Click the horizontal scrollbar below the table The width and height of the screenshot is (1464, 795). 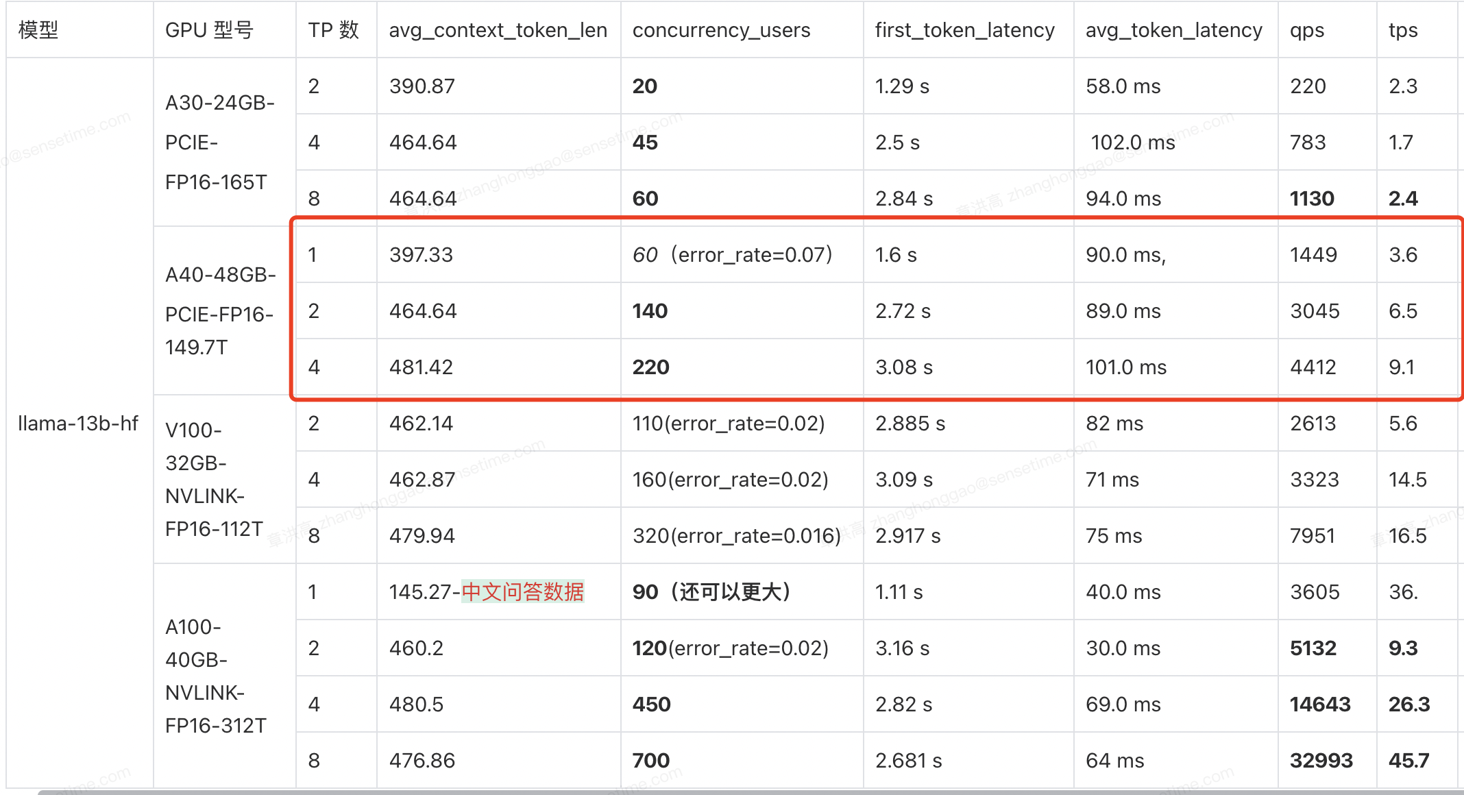(x=751, y=792)
